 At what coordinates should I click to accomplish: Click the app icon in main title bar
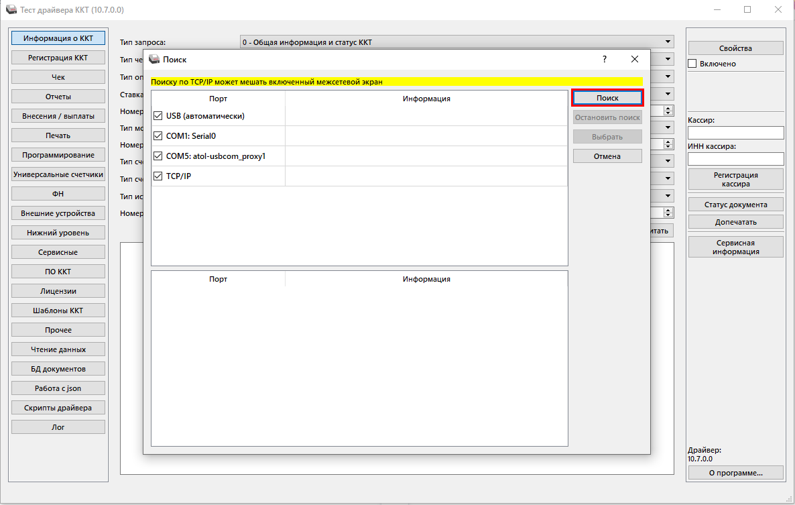[x=11, y=10]
